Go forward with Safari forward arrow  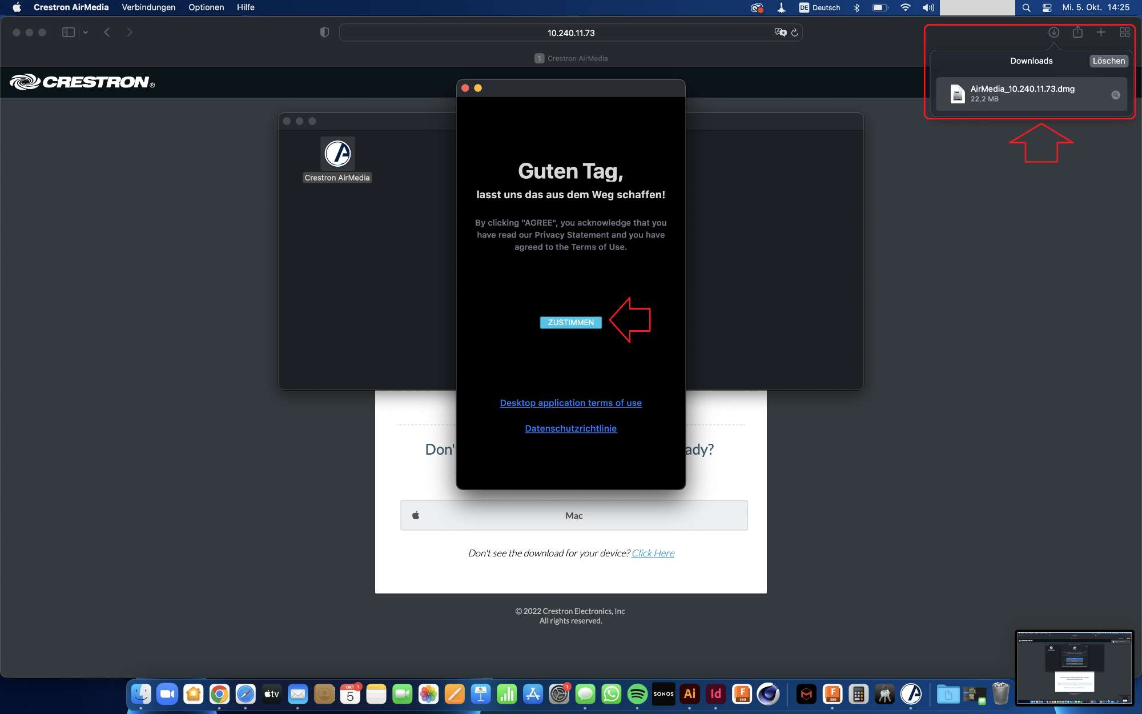[130, 33]
